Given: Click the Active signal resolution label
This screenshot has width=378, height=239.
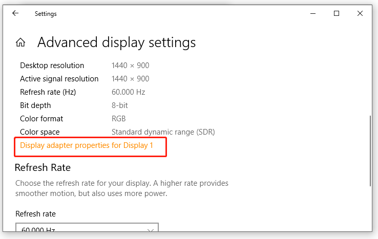Looking at the screenshot, I should [x=59, y=79].
